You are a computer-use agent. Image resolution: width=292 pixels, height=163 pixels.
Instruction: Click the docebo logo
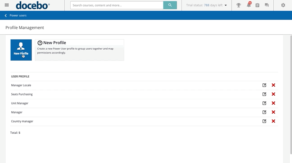[x=33, y=5]
